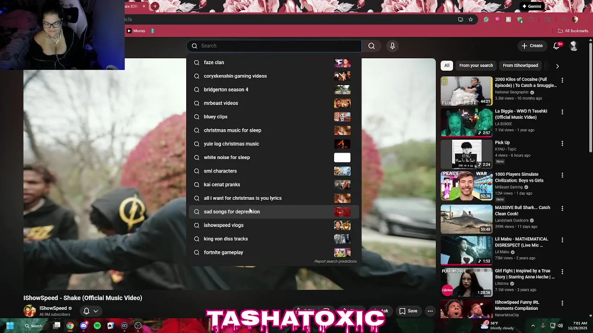Image resolution: width=593 pixels, height=333 pixels.
Task: Open the Lil Mabu video thumbnail
Action: [467, 250]
